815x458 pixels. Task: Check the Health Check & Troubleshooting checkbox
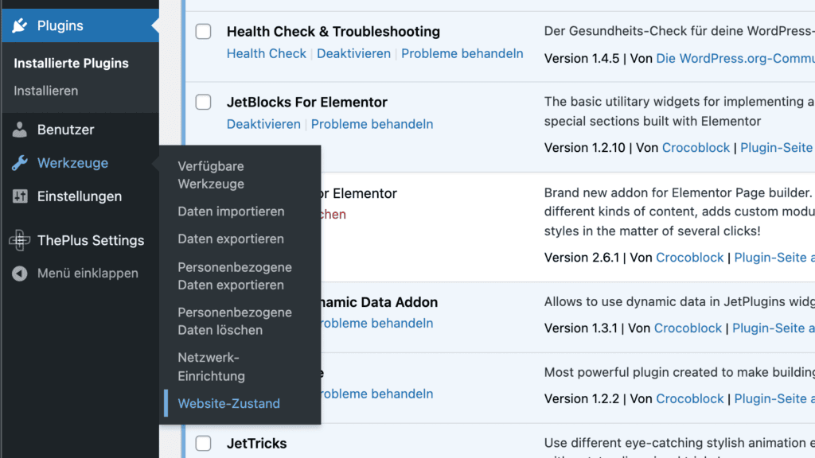click(x=203, y=31)
